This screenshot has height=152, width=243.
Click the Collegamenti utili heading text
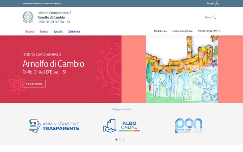click(x=122, y=109)
